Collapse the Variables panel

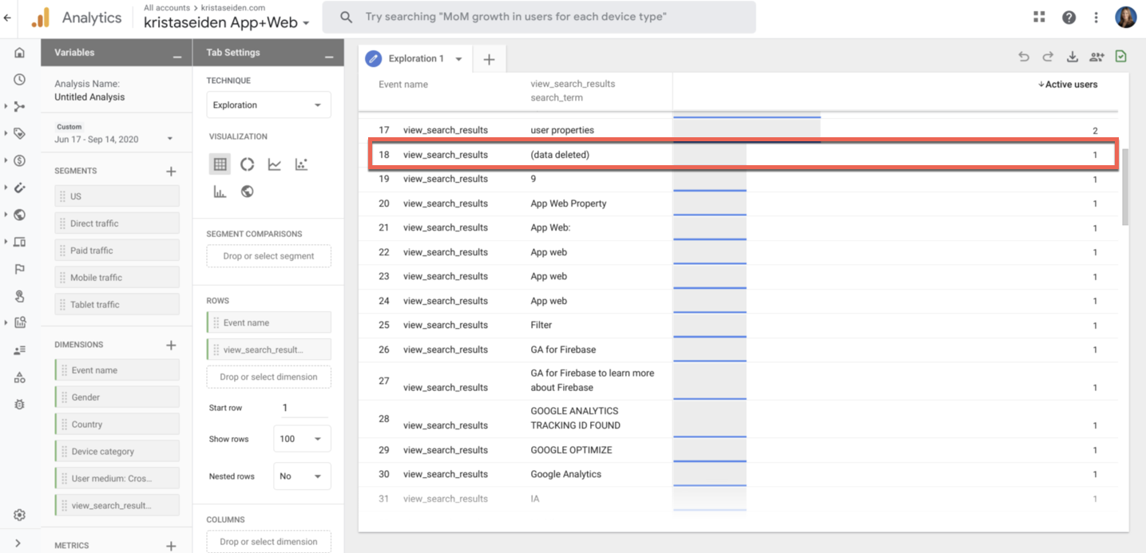(176, 54)
